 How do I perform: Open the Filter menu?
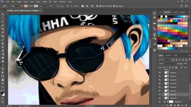click(45, 2)
